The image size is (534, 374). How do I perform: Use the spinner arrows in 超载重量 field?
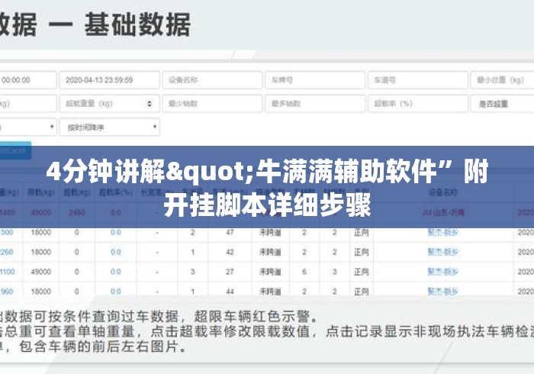click(x=150, y=104)
